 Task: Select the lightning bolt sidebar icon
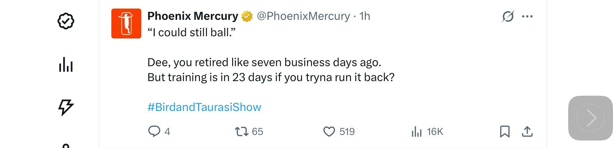66,107
